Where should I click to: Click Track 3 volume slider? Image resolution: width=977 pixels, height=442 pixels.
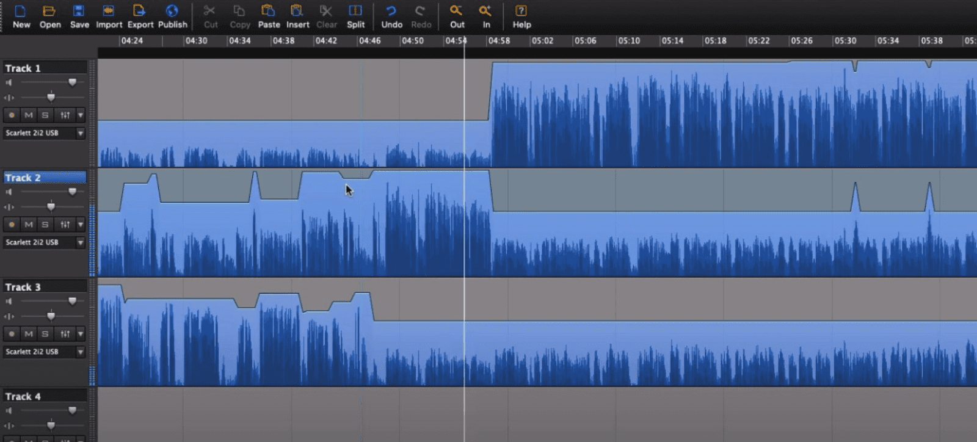pos(72,301)
